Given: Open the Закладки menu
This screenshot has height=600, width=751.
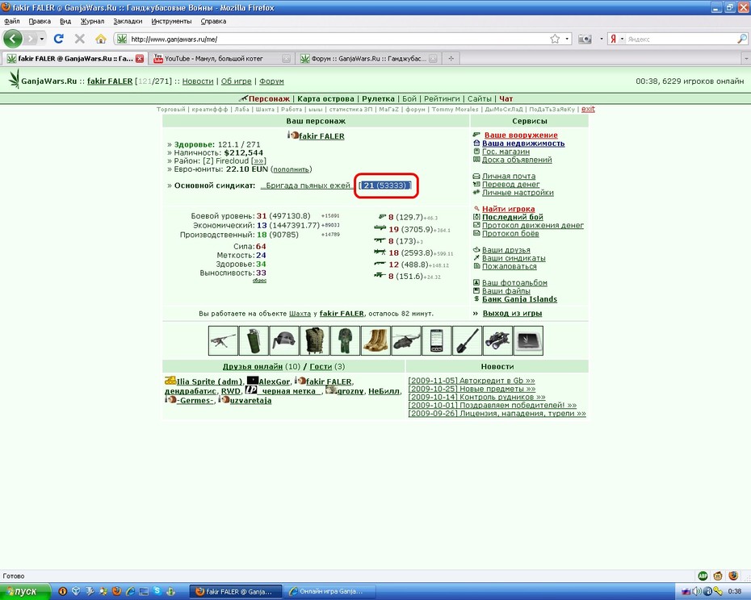Looking at the screenshot, I should 128,21.
